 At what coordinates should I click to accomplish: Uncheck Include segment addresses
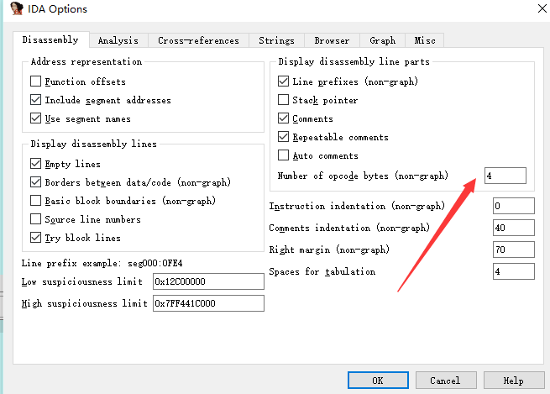[35, 101]
